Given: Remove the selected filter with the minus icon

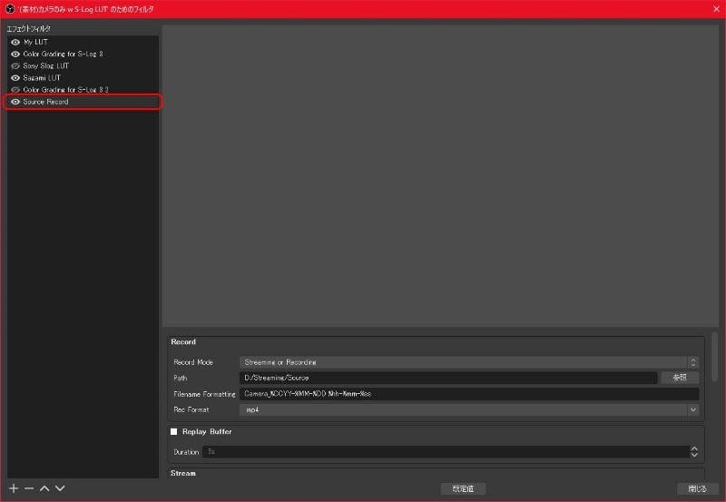Looking at the screenshot, I should tap(29, 488).
